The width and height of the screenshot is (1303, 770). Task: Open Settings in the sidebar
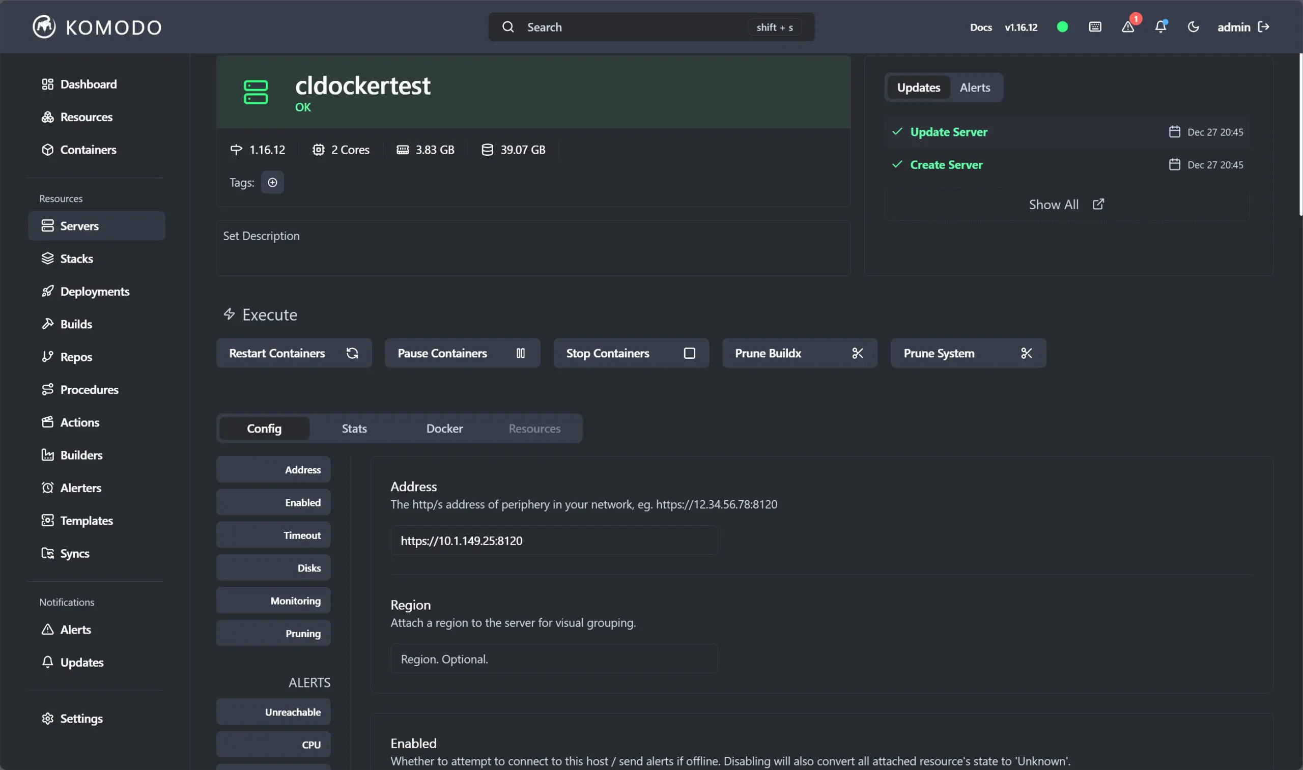81,718
